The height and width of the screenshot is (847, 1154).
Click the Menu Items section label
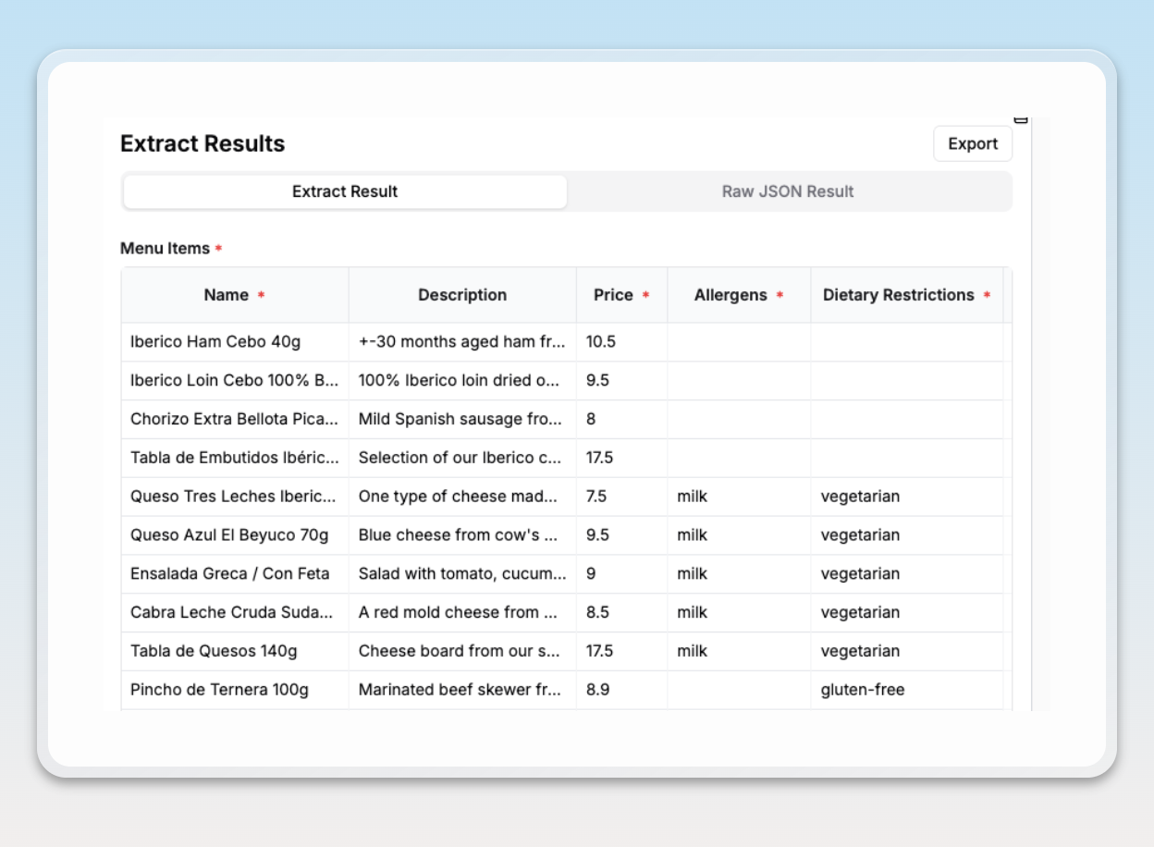coord(166,249)
